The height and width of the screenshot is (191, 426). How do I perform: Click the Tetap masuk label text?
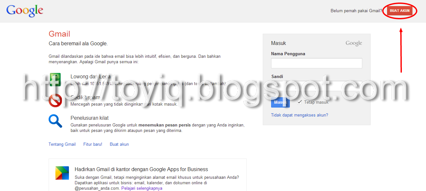[x=317, y=102]
